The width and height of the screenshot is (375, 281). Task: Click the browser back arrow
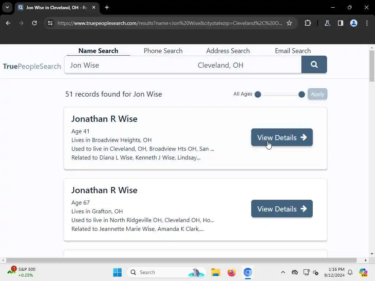pos(8,23)
